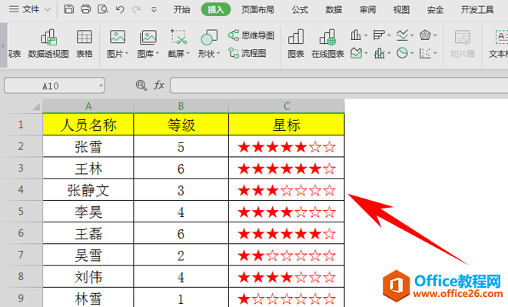508x307 pixels.
Task: Insert a line chart from the ribbon
Action: tap(402, 35)
